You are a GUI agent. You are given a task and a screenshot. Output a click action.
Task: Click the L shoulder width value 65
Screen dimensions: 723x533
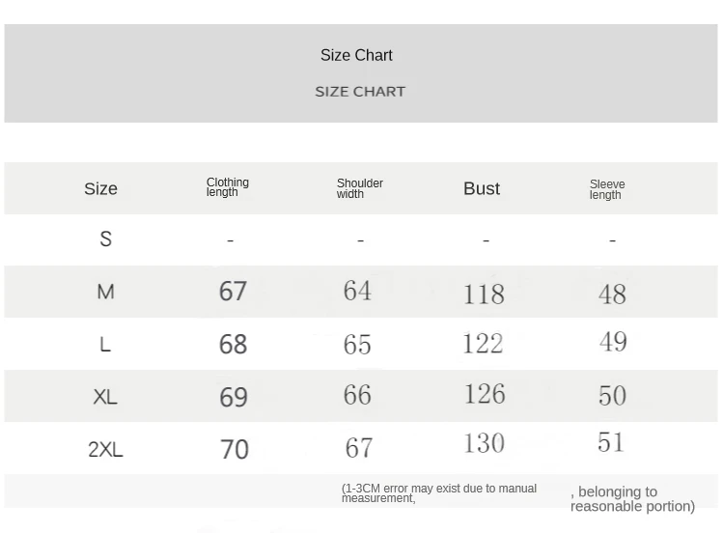[357, 345]
